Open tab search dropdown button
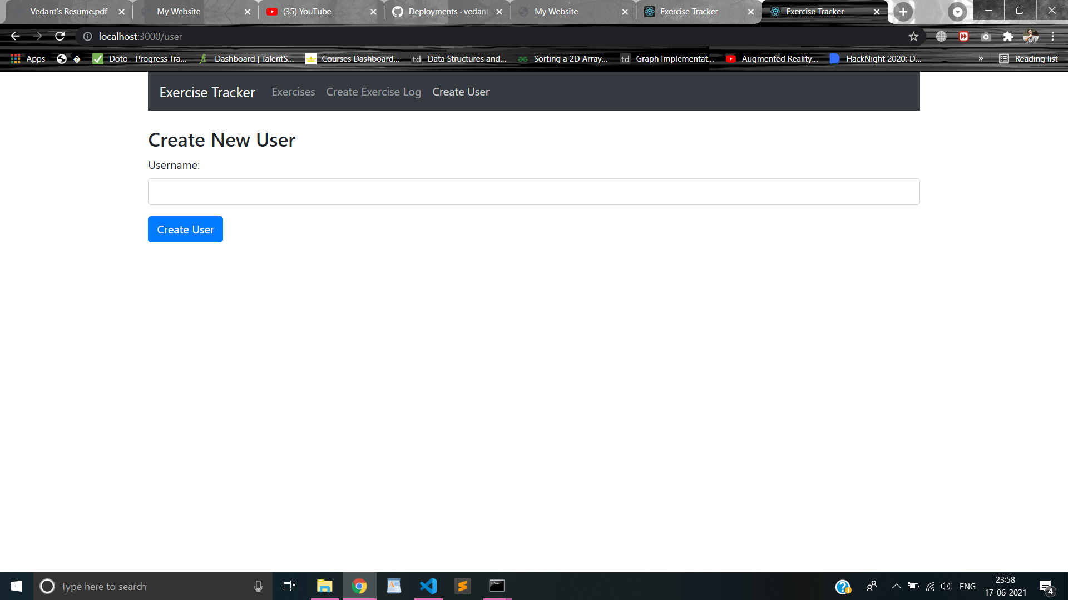Viewport: 1068px width, 600px height. click(x=957, y=12)
